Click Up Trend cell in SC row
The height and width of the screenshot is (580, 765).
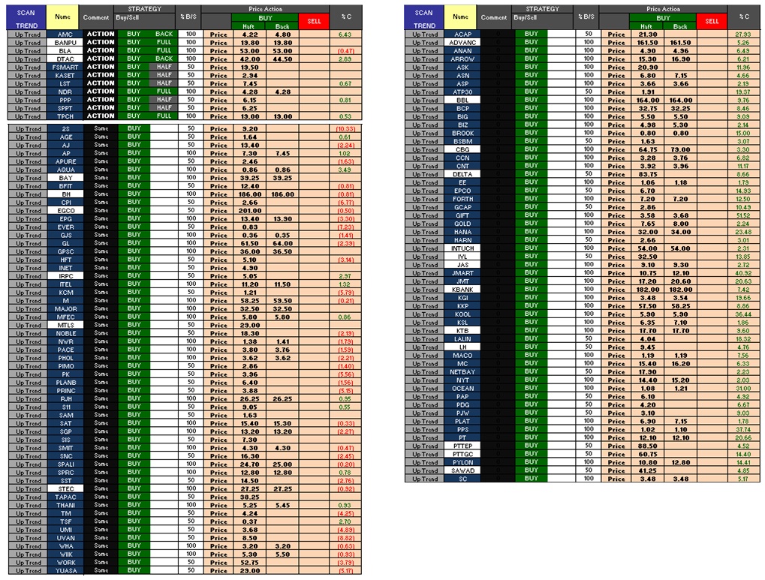(424, 479)
